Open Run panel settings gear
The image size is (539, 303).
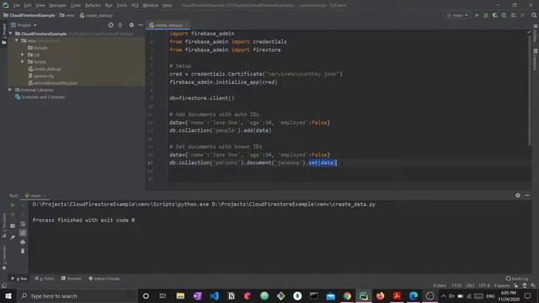(x=518, y=195)
